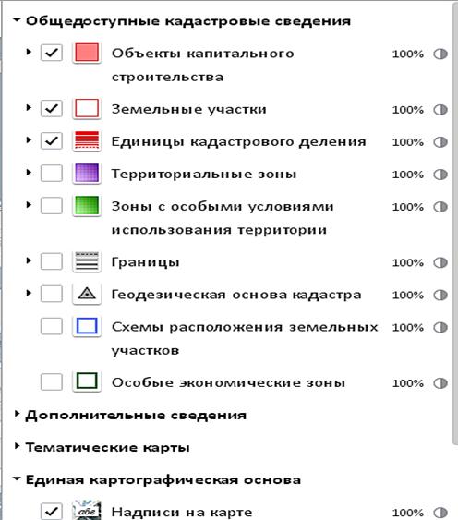Uncheck the Земельные участки layer checkbox
The width and height of the screenshot is (458, 520).
[52, 108]
